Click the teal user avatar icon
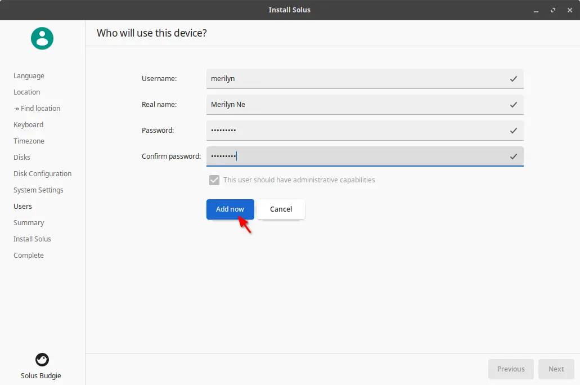 [42, 38]
